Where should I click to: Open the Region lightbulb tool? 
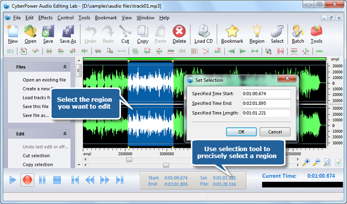point(257,34)
